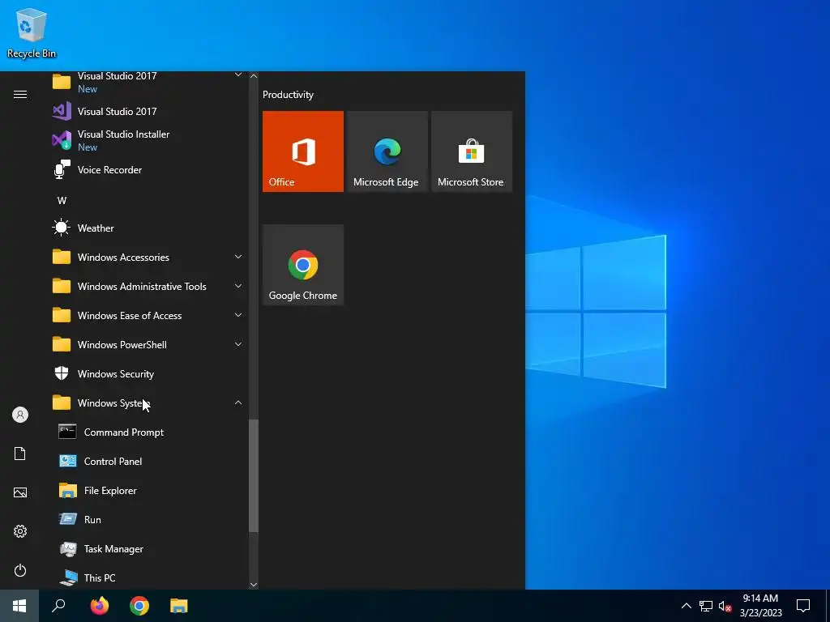Open Control Panel
This screenshot has width=830, height=622.
(x=148, y=461)
